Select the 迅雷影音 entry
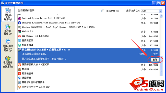Viewport: 166px width, 93px height. point(89,78)
